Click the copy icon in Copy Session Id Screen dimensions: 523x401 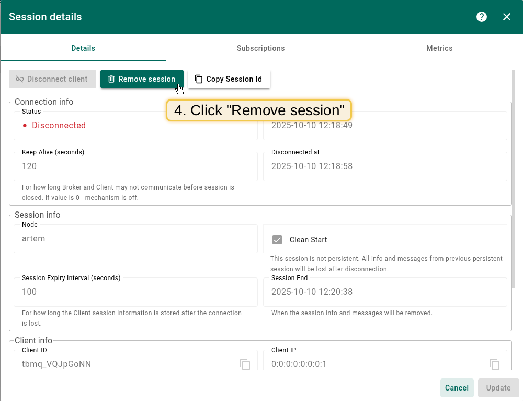(198, 79)
